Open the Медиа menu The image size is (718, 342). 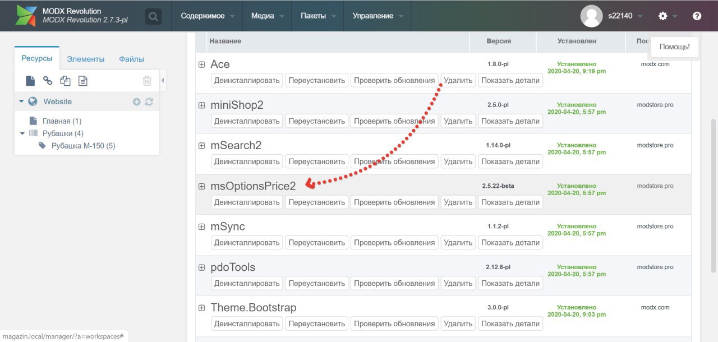(x=268, y=16)
